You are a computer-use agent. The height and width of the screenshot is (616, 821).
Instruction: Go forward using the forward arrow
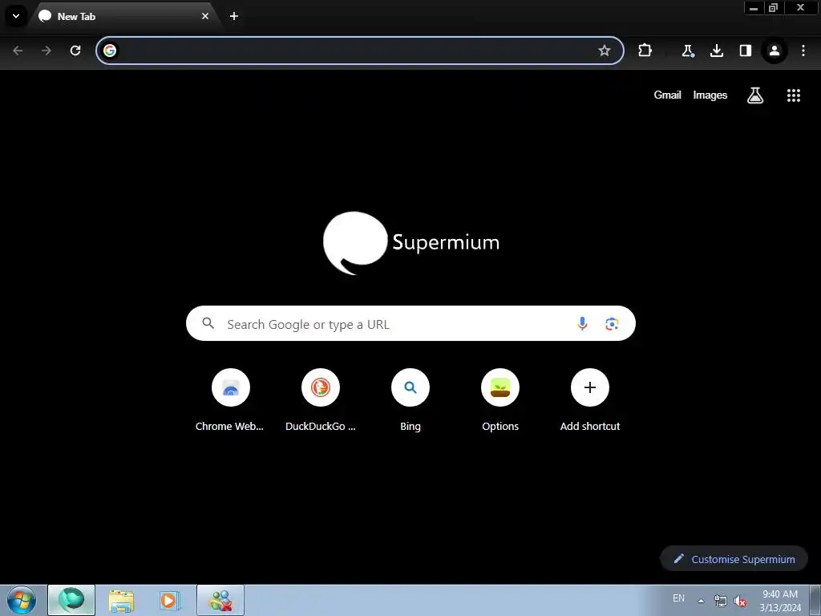(x=47, y=51)
